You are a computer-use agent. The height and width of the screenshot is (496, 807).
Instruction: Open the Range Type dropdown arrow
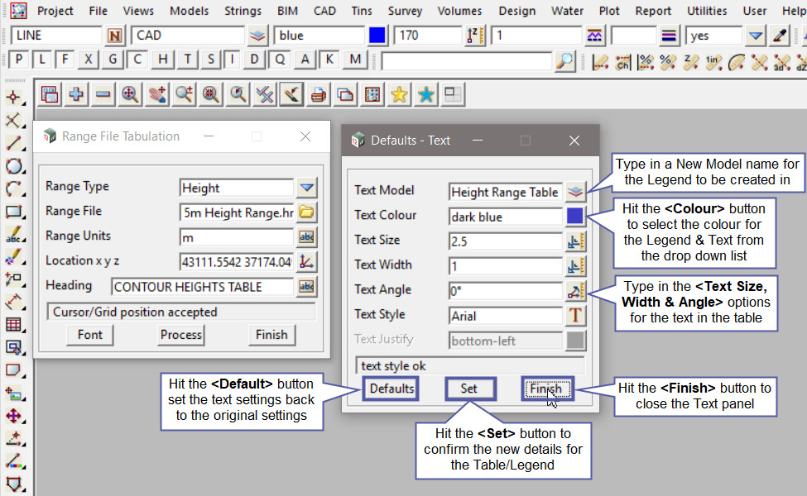click(307, 188)
